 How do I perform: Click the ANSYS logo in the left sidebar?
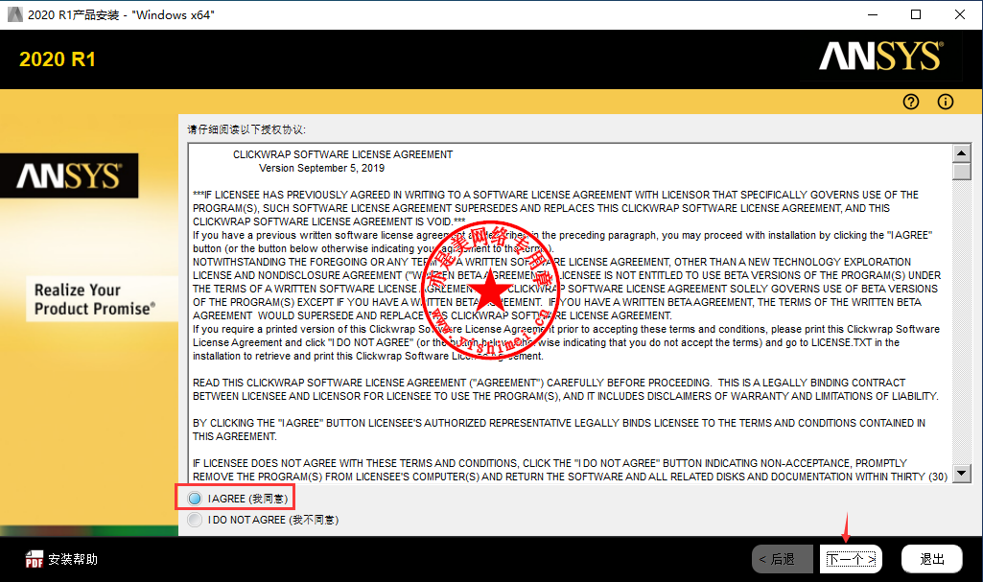(69, 176)
